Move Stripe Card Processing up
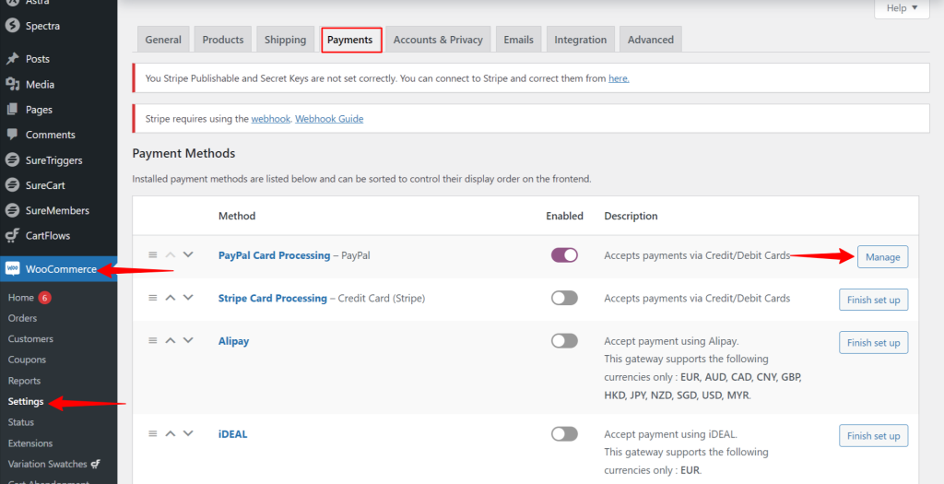 pos(171,298)
